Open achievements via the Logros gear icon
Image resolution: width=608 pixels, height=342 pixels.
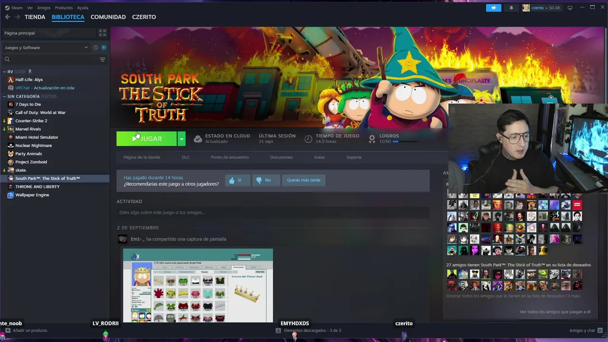[x=372, y=138]
